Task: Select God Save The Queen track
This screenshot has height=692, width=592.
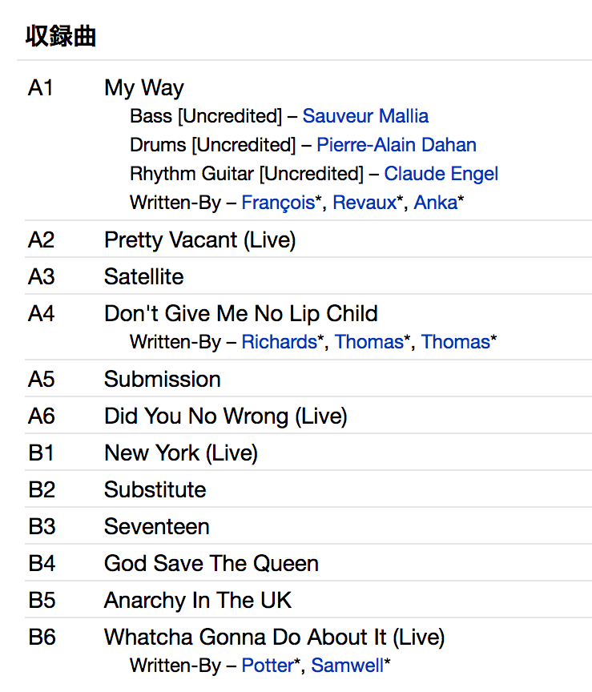Action: pos(211,563)
